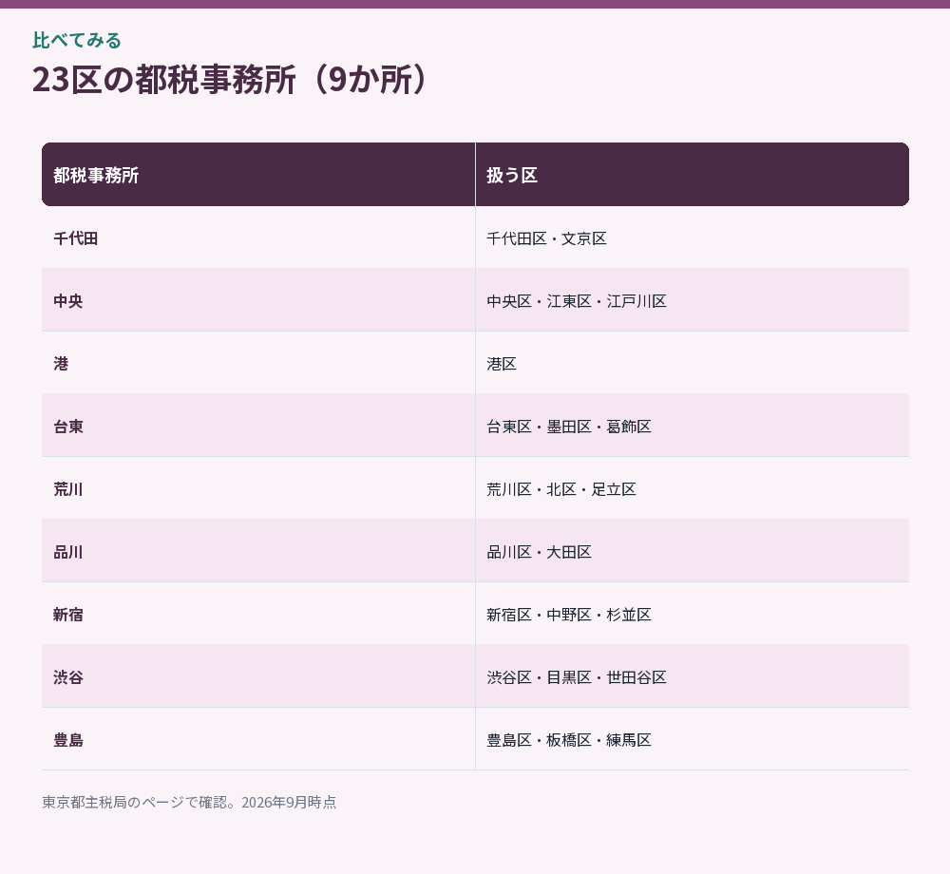
Task: Click the 港区 cell
Action: tap(693, 363)
